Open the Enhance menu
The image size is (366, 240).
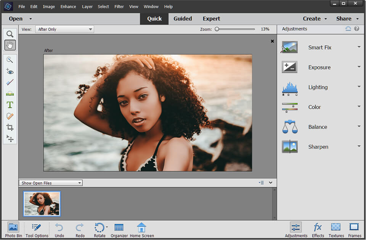tap(68, 6)
